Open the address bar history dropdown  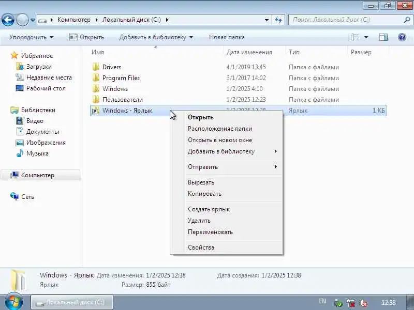click(267, 20)
